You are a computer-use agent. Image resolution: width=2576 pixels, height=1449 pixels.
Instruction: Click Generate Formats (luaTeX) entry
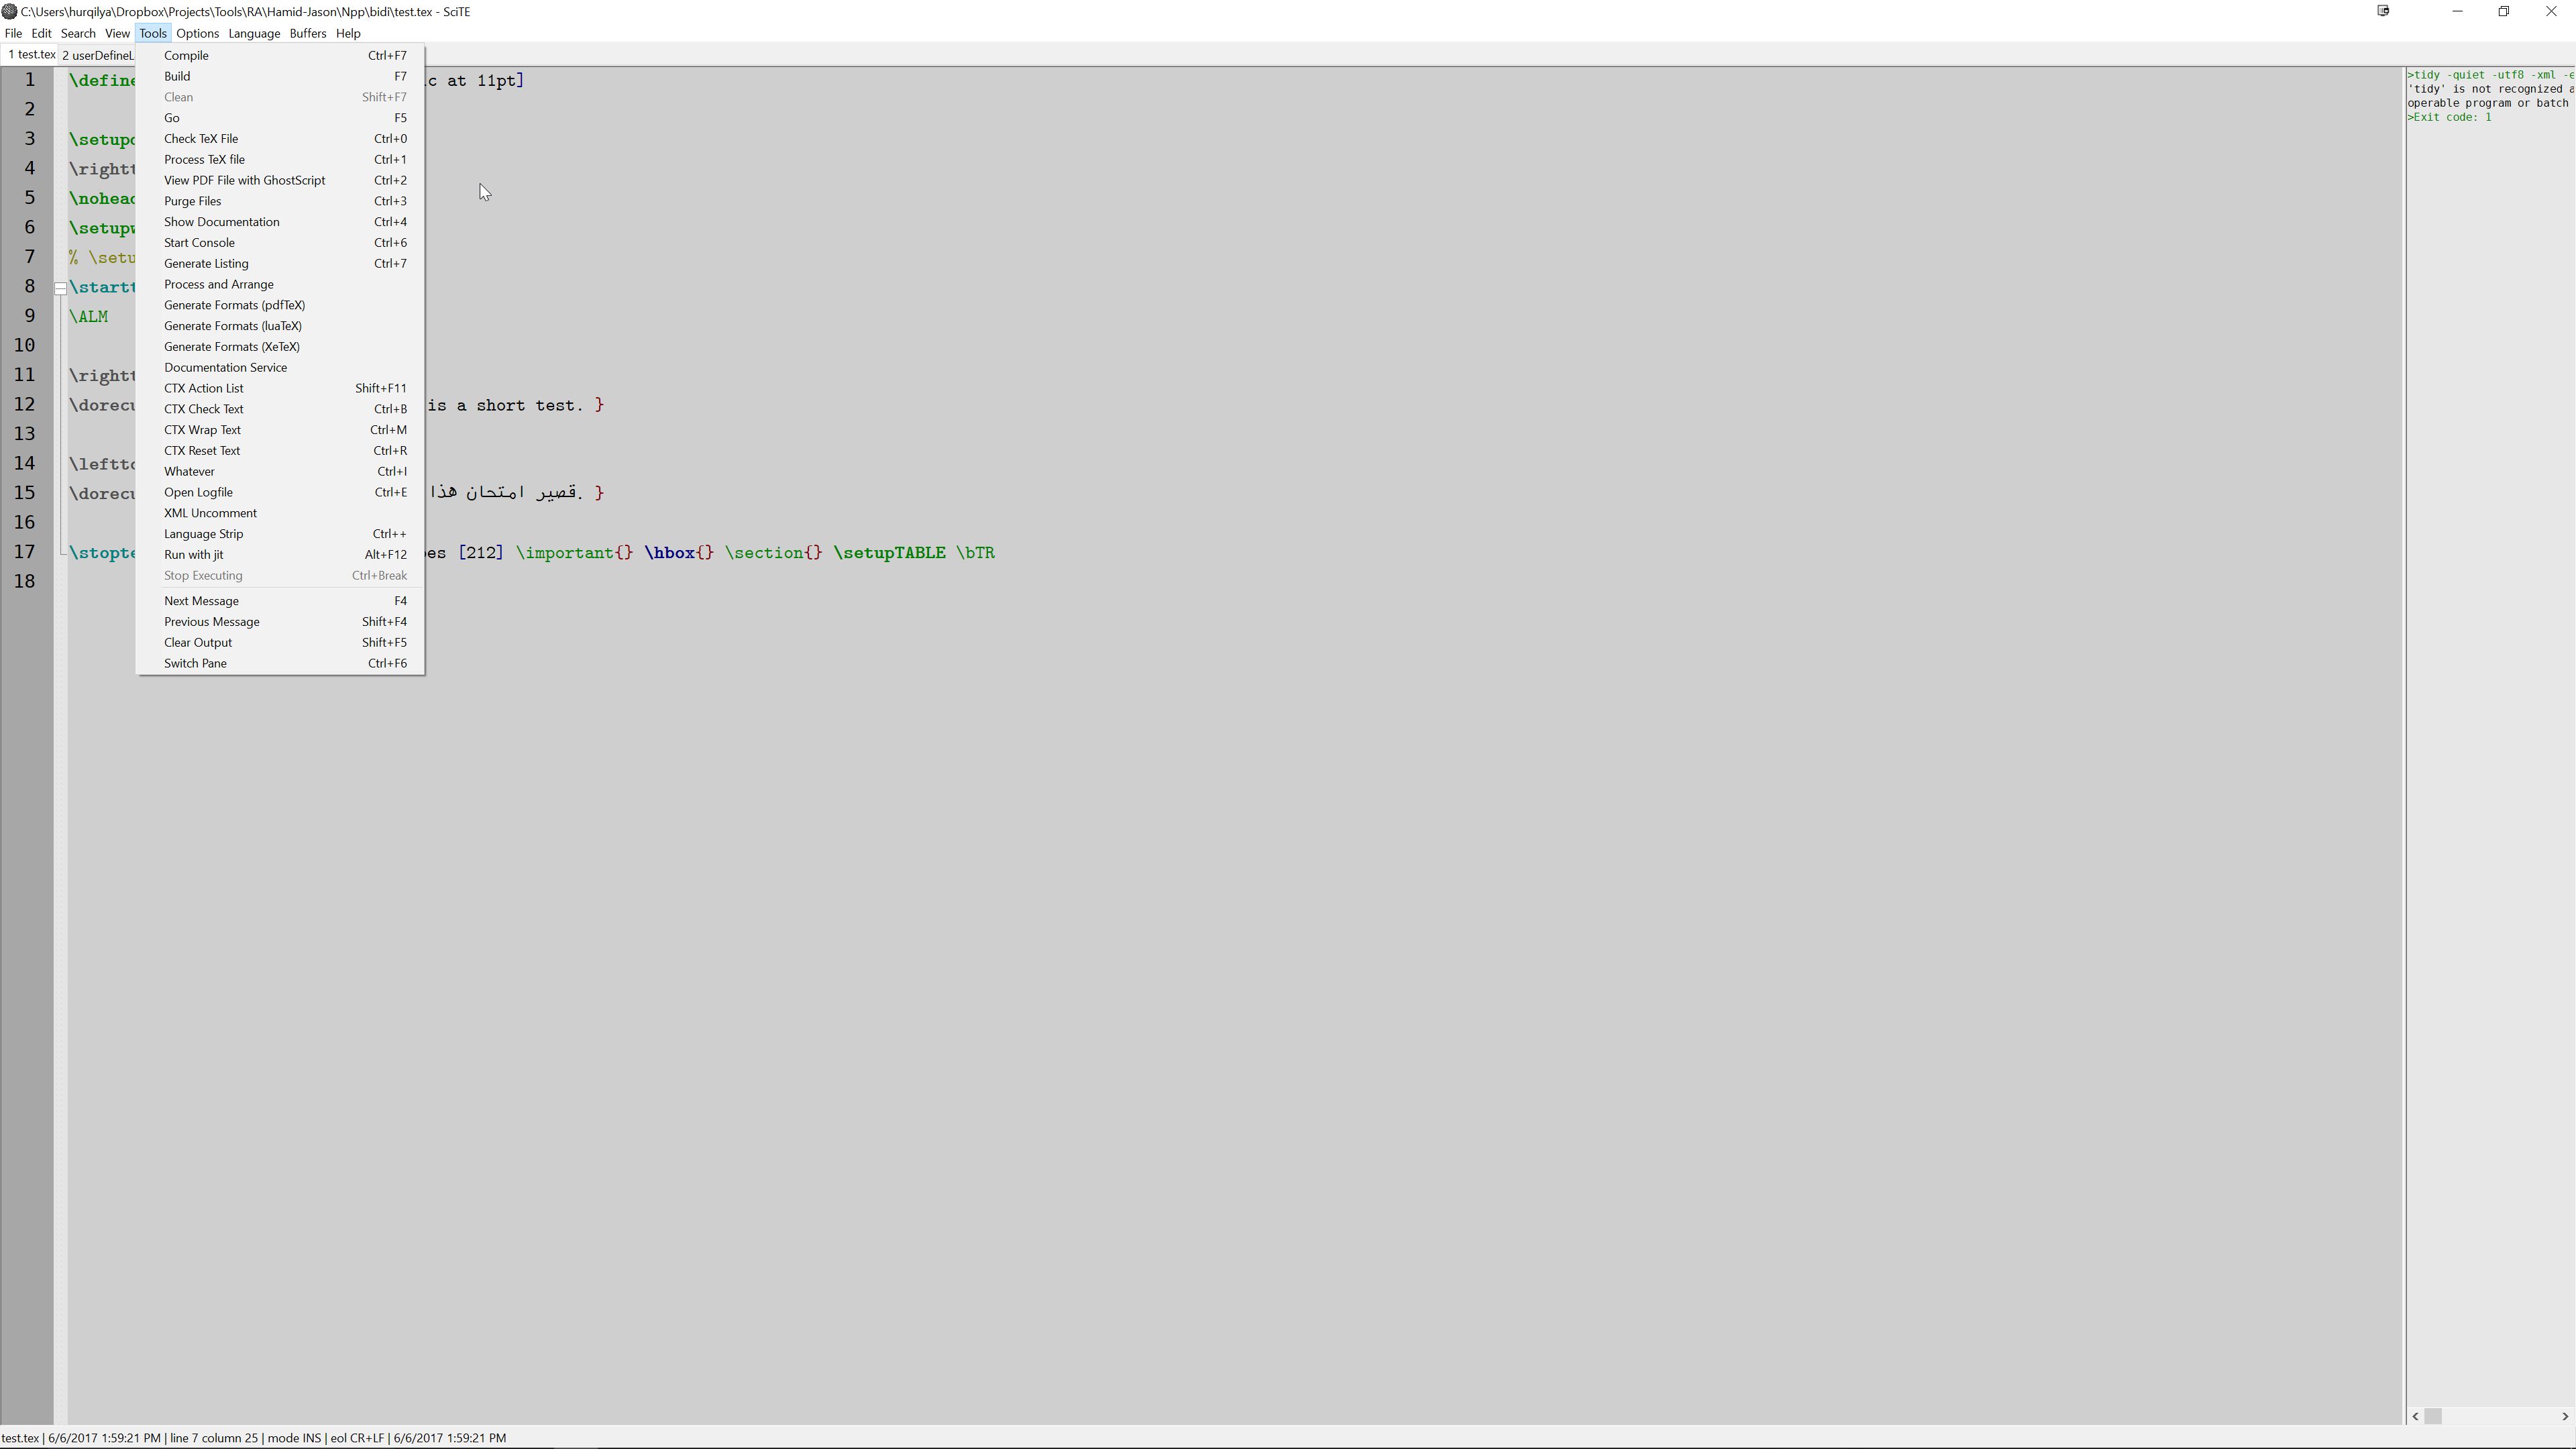pos(233,326)
